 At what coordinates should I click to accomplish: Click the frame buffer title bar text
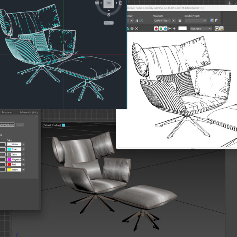[166, 8]
